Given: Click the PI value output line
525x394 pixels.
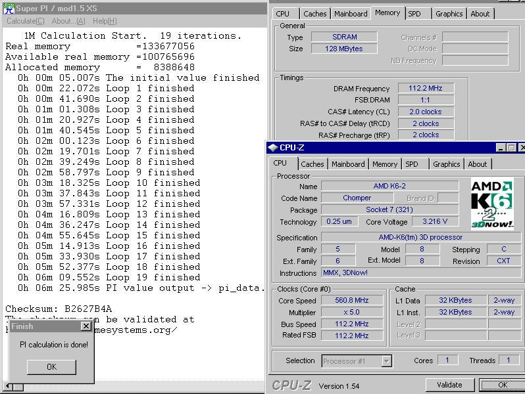Looking at the screenshot, I should 141,288.
